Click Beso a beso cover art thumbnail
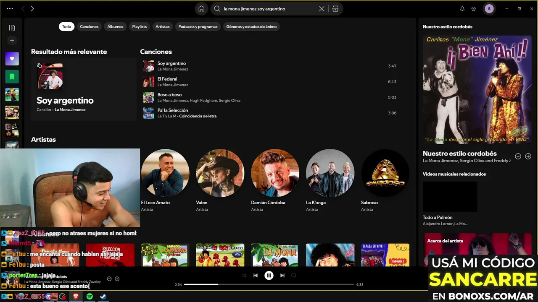Screen dimensions: 538x302 pos(148,97)
